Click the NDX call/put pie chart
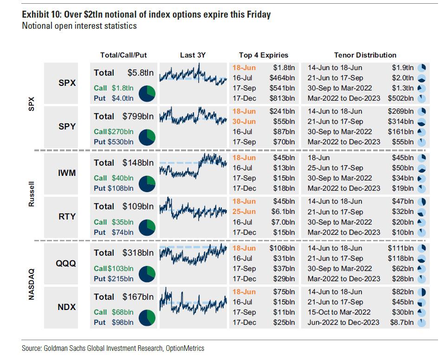This screenshot has height=355, width=445. point(147,317)
